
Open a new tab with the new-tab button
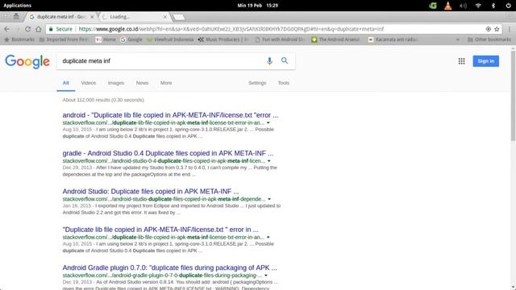(179, 17)
